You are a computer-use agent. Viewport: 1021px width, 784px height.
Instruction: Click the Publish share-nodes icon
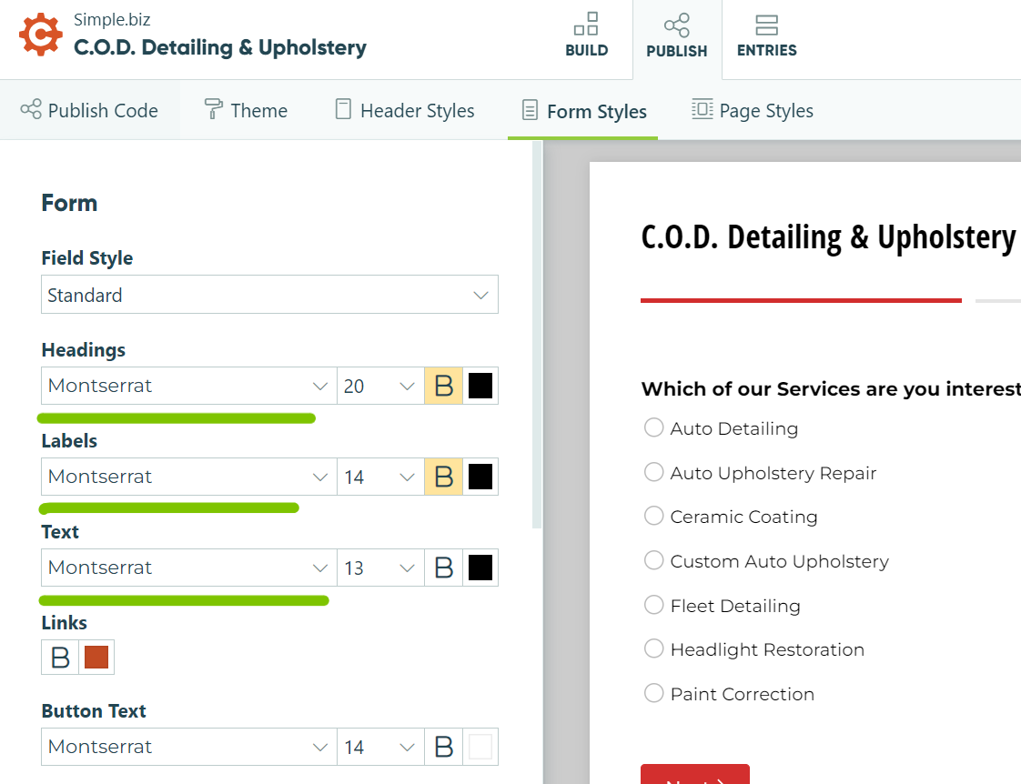676,25
